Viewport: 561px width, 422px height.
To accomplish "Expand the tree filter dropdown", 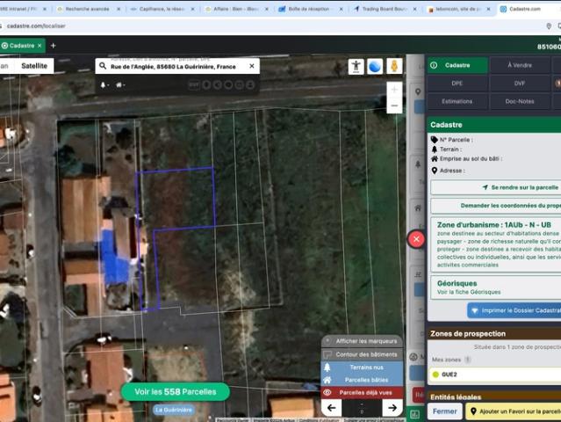I will [x=104, y=85].
